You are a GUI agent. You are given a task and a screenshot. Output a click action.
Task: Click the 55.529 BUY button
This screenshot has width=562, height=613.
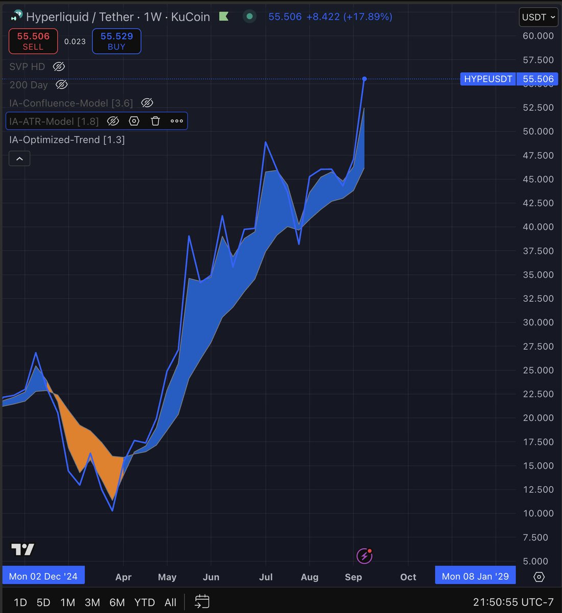tap(116, 41)
